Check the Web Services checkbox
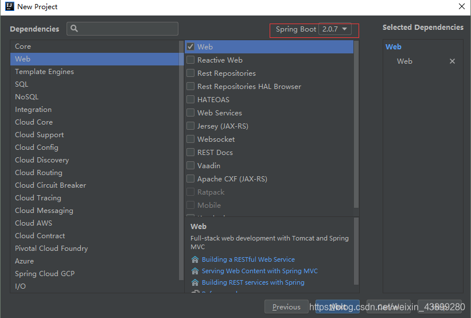The image size is (471, 318). coord(190,113)
